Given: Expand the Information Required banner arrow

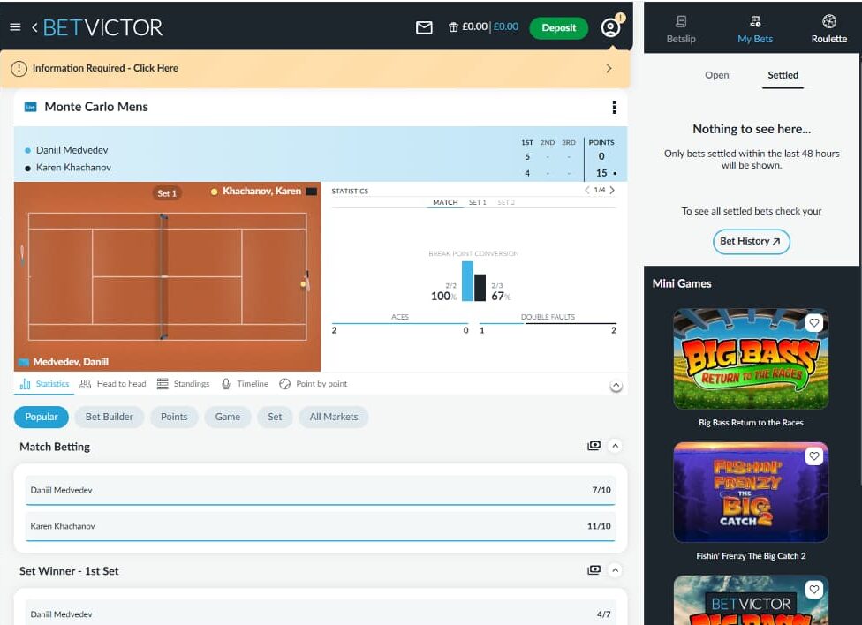Looking at the screenshot, I should click(x=609, y=68).
